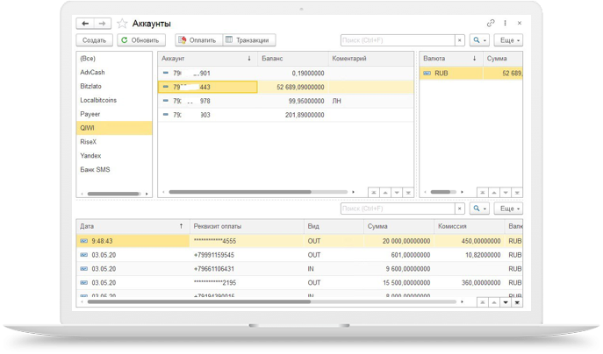Select the transaction to +79991159545
This screenshot has width=603, height=354.
pyautogui.click(x=299, y=255)
